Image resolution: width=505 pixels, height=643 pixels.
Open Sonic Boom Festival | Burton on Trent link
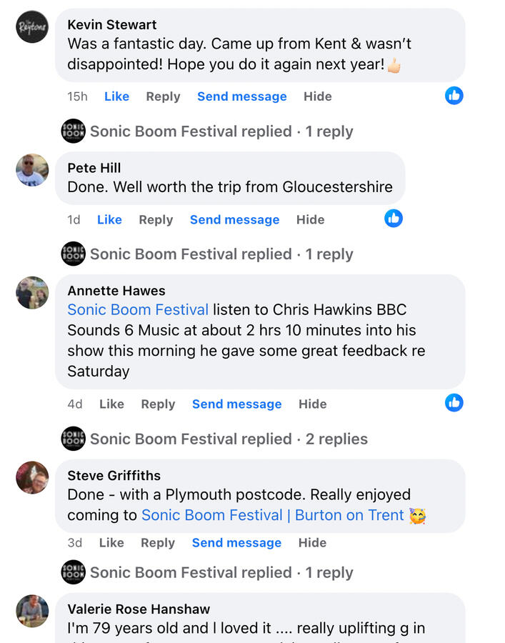273,515
